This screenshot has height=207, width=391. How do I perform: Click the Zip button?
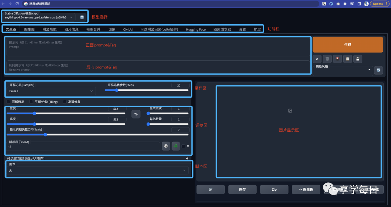pos(274,190)
